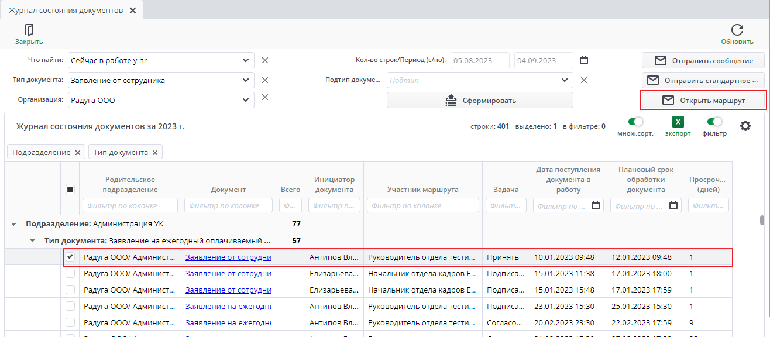The height and width of the screenshot is (337, 770).
Task: Toggle the множ.сорт. switch
Action: pos(635,122)
